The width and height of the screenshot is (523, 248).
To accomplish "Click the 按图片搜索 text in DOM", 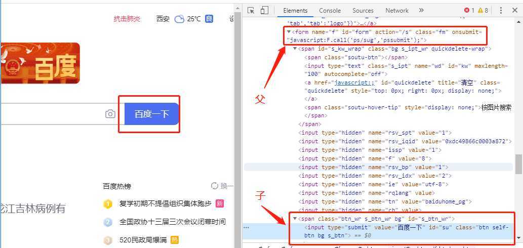I will click(x=496, y=107).
